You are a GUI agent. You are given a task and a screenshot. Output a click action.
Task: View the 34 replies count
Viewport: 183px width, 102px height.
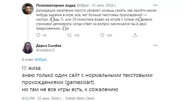[45, 35]
